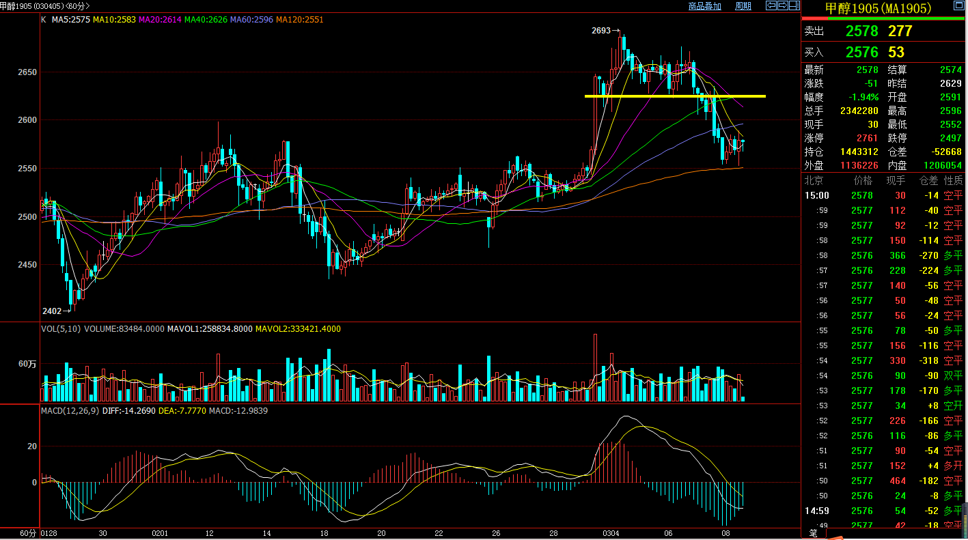
Task: Open the 周期 period link
Action: point(743,6)
